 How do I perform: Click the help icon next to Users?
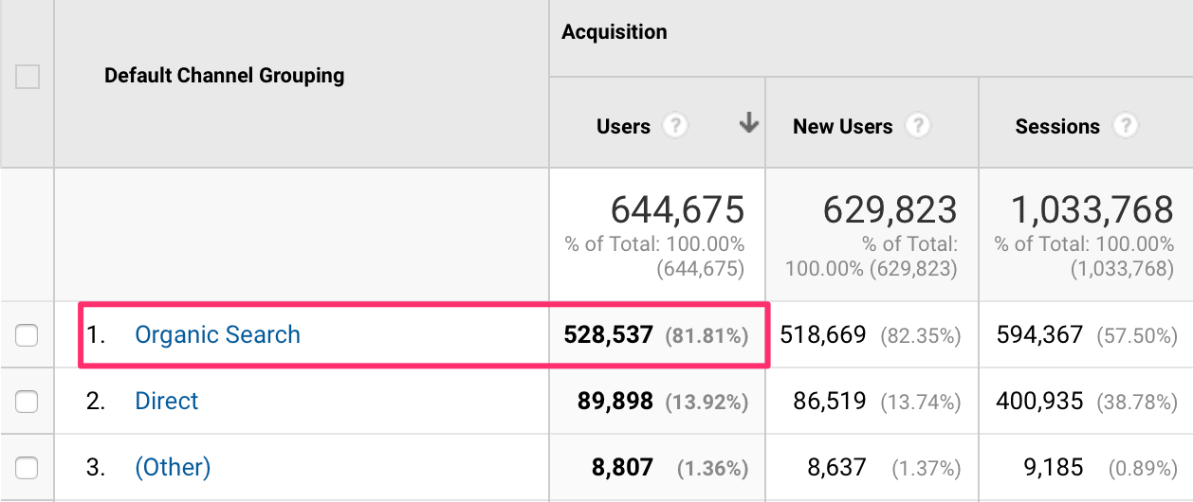(x=675, y=126)
